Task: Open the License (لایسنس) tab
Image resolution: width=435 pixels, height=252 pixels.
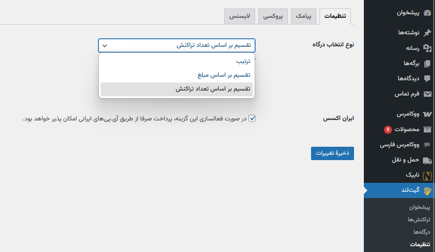Action: tap(240, 17)
